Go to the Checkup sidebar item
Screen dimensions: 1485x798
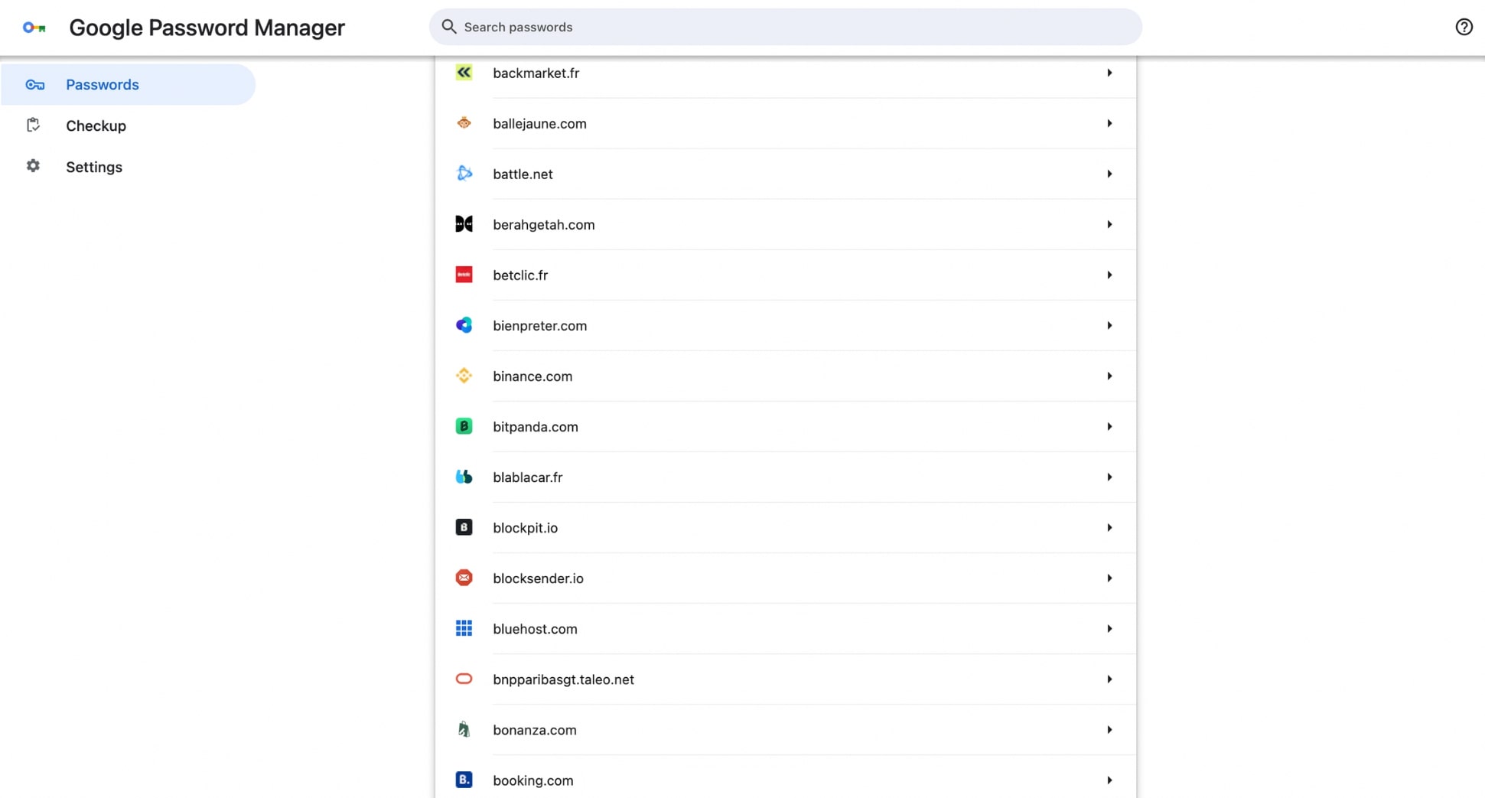128,125
